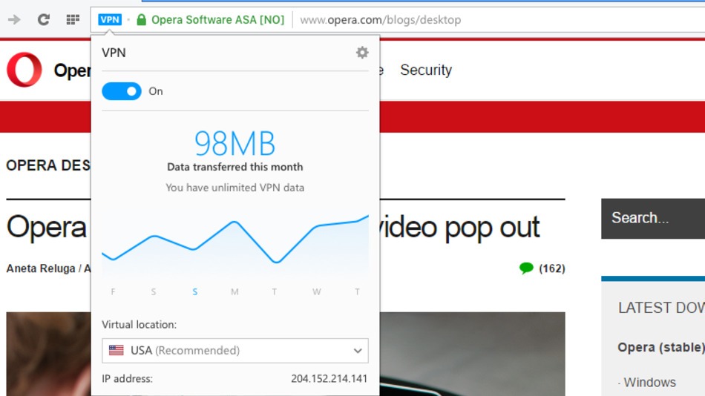Click the reload page icon

click(x=44, y=19)
